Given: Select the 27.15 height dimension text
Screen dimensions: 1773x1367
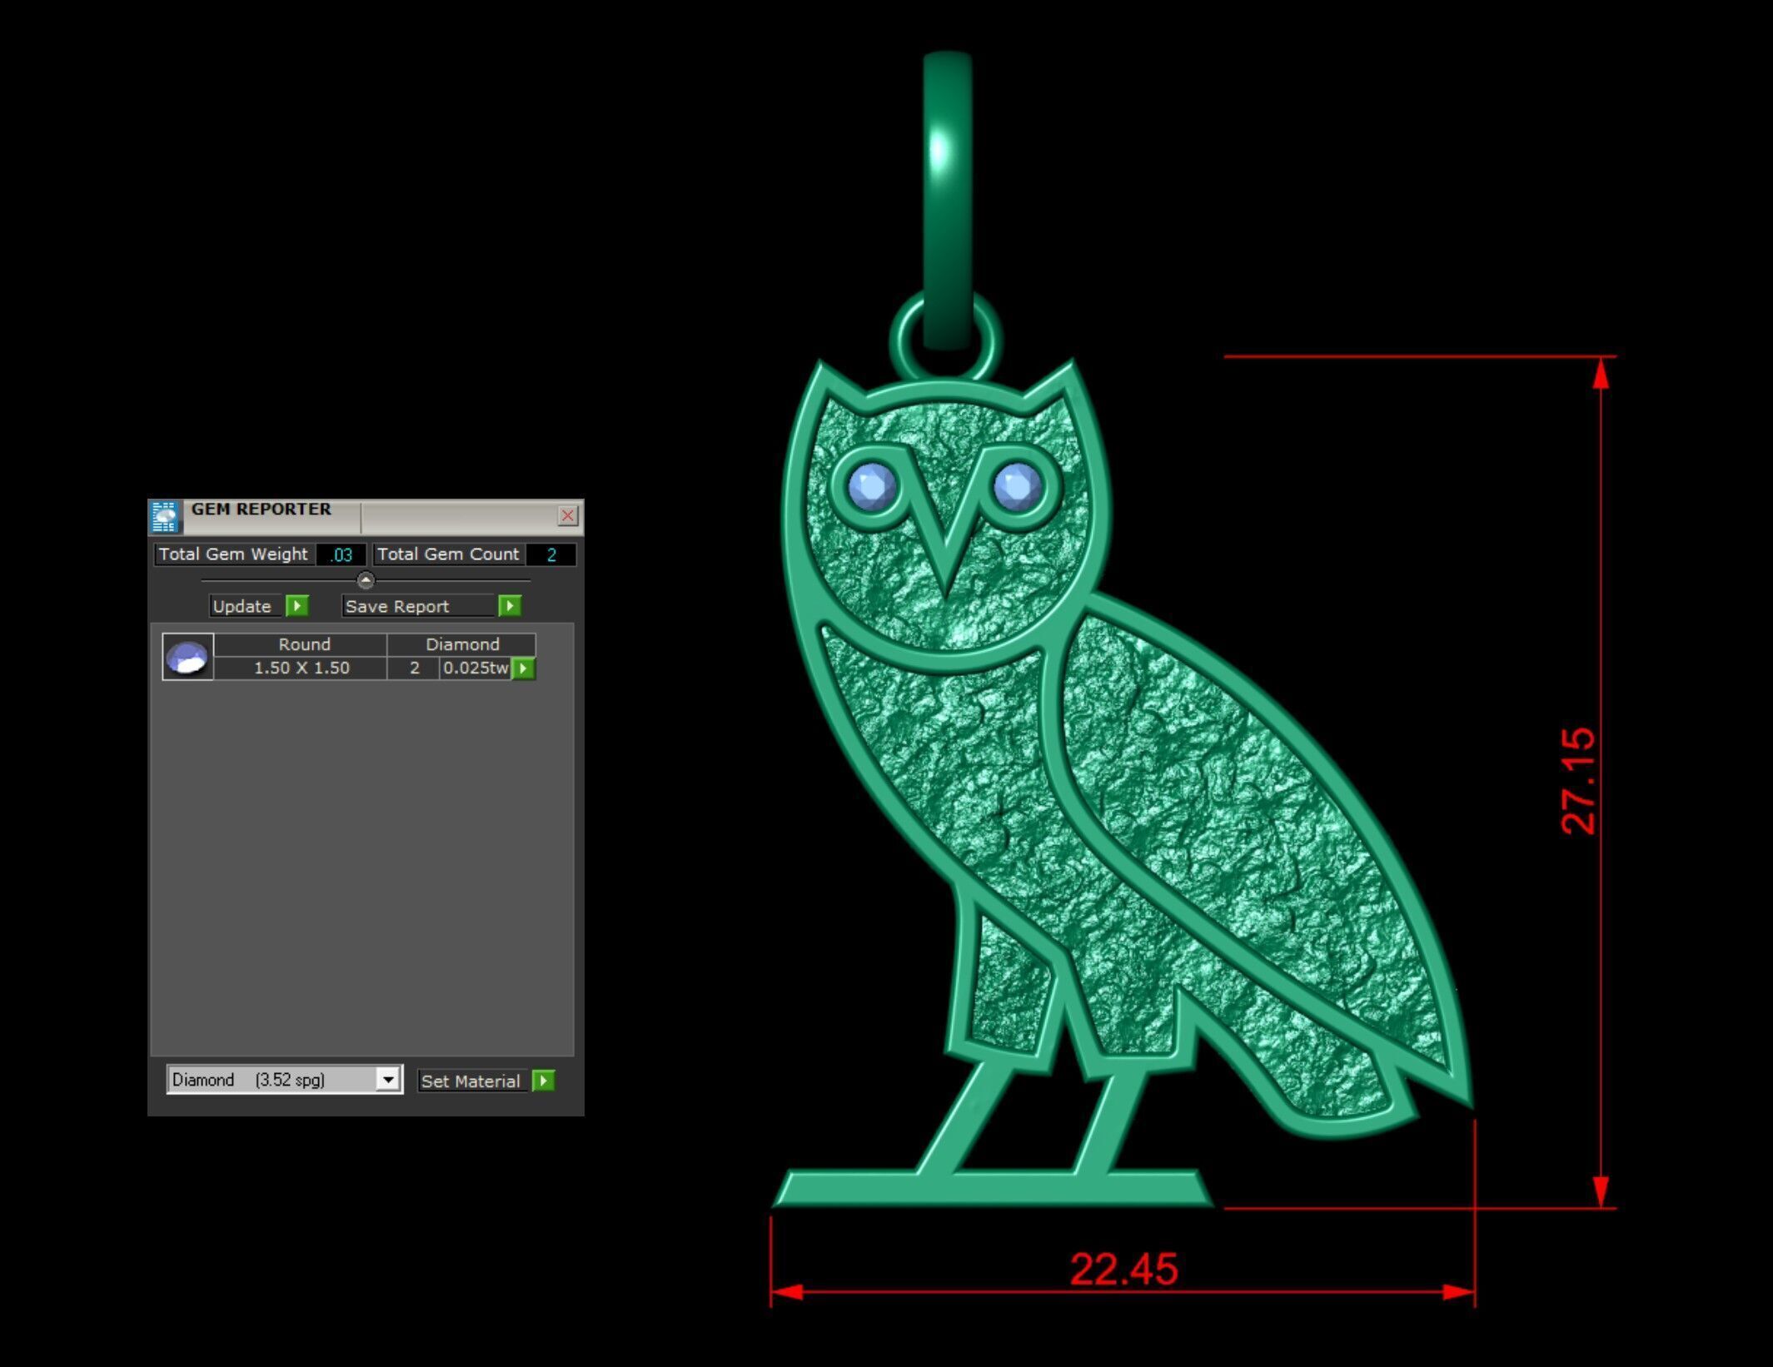Looking at the screenshot, I should pyautogui.click(x=1578, y=781).
